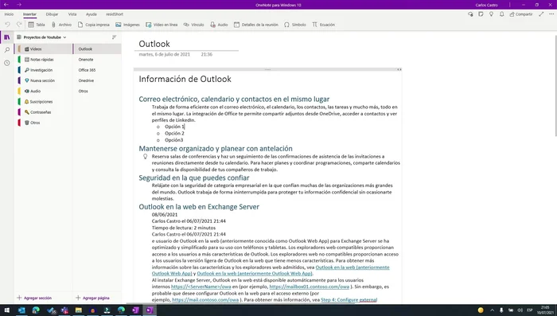Open the Audio section in sidebar
The height and width of the screenshot is (316, 557).
click(x=43, y=91)
